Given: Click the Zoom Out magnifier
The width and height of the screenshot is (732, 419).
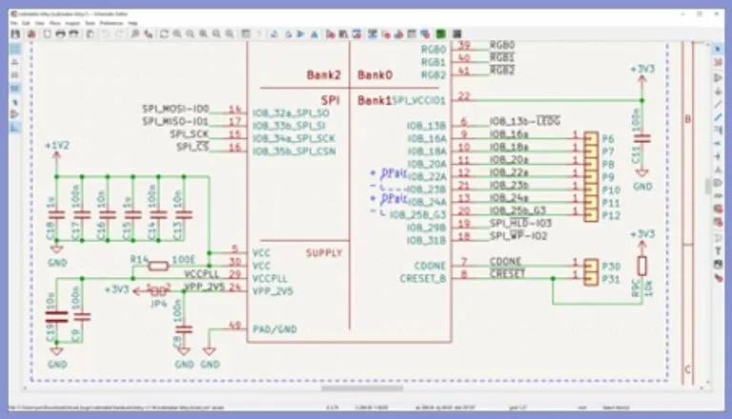Looking at the screenshot, I should pos(190,34).
